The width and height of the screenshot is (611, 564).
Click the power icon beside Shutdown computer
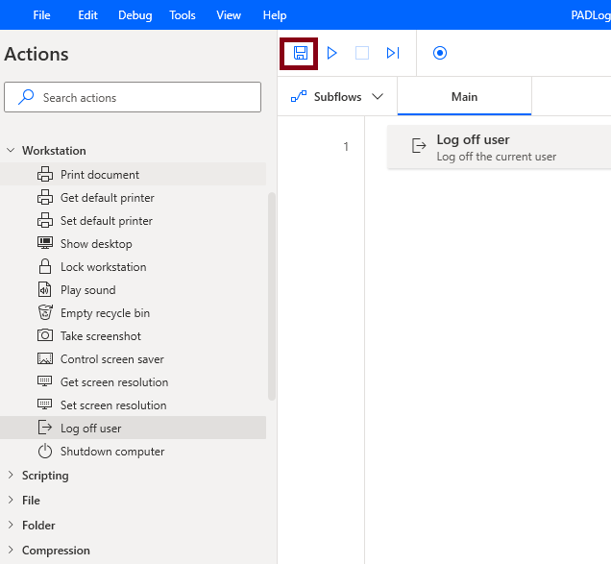coord(45,451)
